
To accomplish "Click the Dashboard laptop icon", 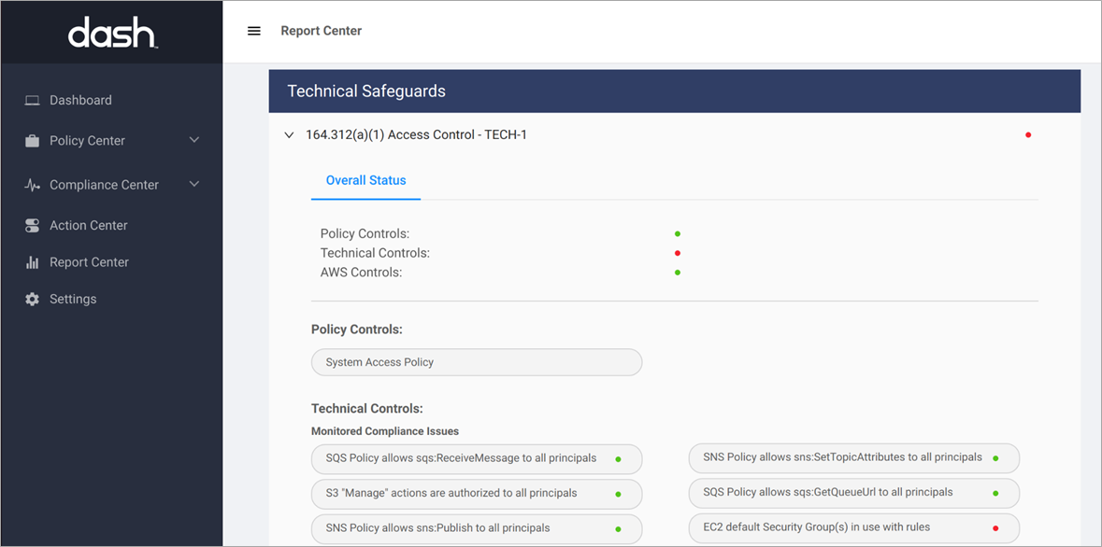I will [x=32, y=101].
